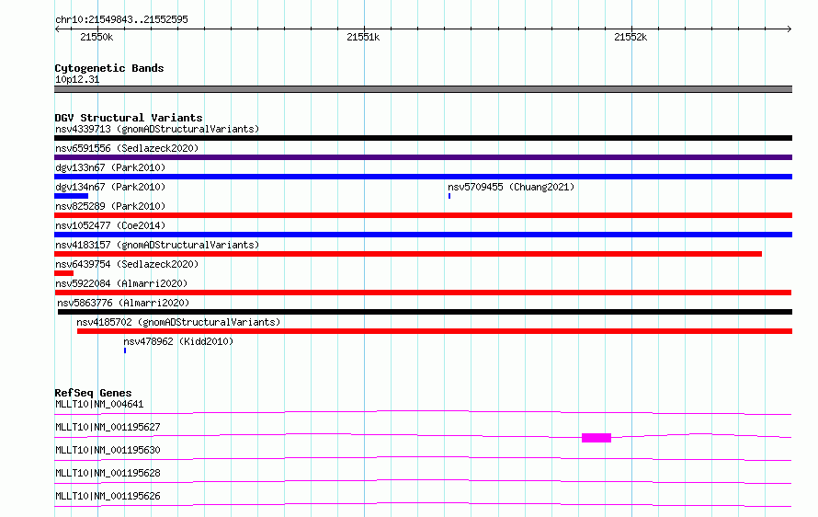818x517 pixels.
Task: Select the red nsv4183157 variant bar
Action: click(x=408, y=254)
